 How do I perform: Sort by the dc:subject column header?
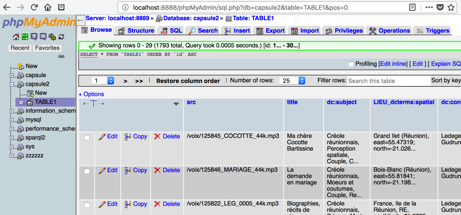[342, 102]
